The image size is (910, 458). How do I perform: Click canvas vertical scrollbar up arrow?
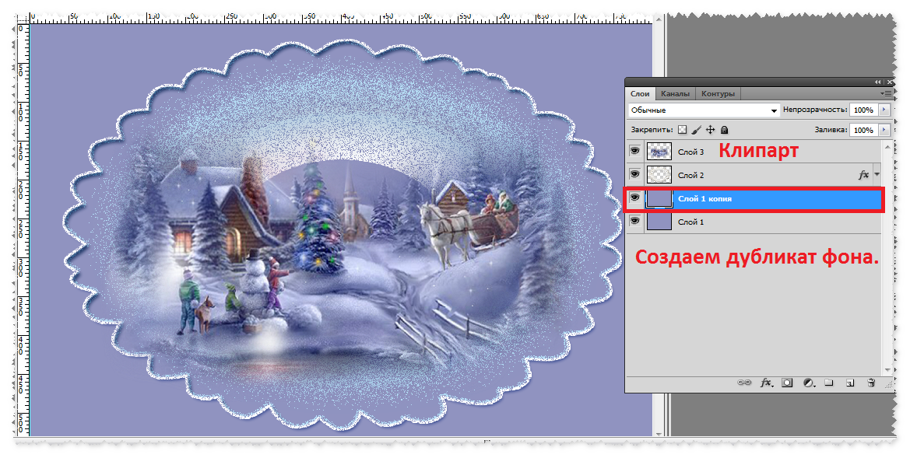pos(658,19)
